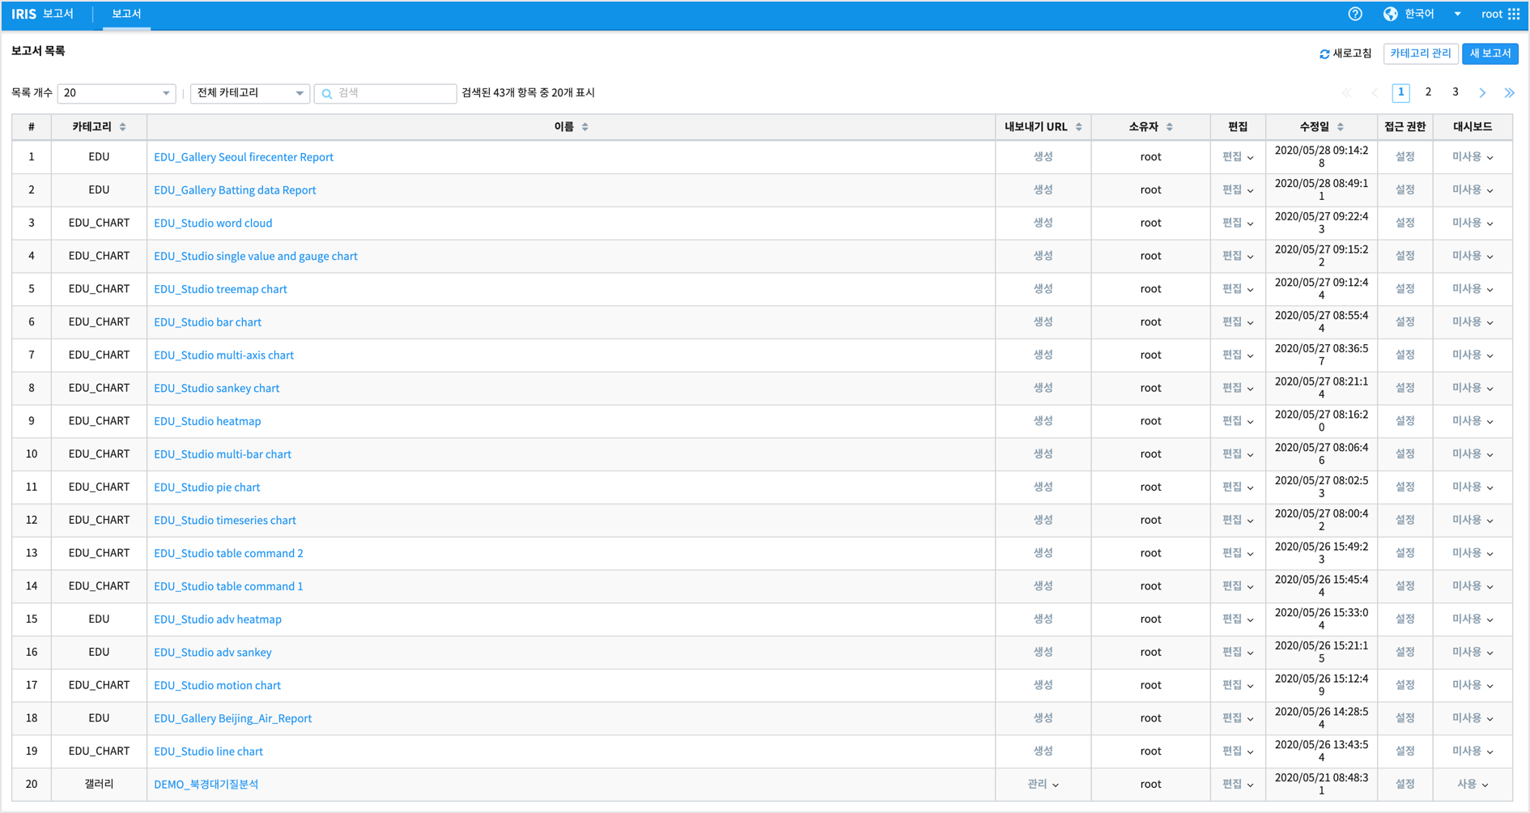
Task: Open EDU_Studio sankey chart link
Action: 217,388
